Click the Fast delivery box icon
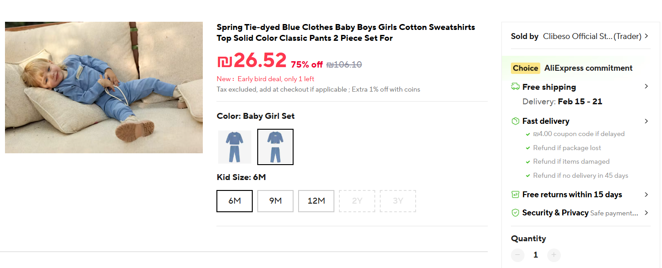This screenshot has width=662, height=268. click(x=515, y=121)
